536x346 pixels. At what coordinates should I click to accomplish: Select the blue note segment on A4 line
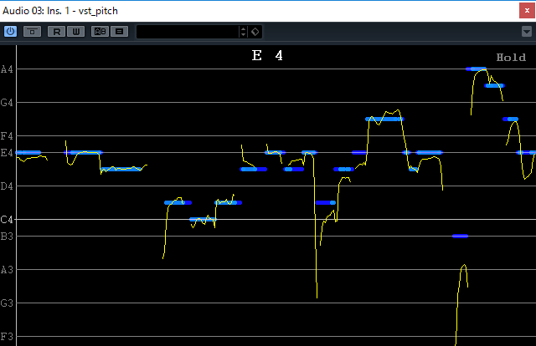tap(476, 69)
